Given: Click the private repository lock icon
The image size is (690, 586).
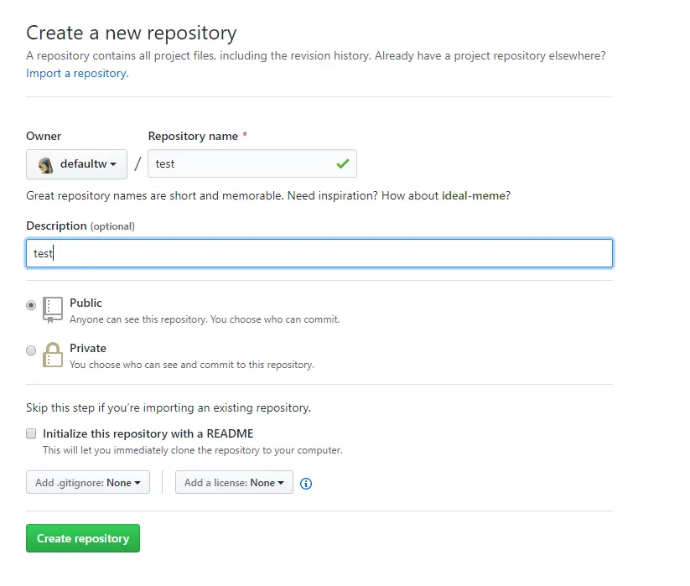Looking at the screenshot, I should (53, 355).
